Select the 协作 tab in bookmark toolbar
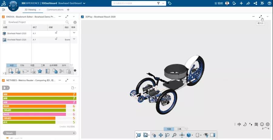Image resolution: width=273 pixels, height=140 pixels. click(64, 65)
